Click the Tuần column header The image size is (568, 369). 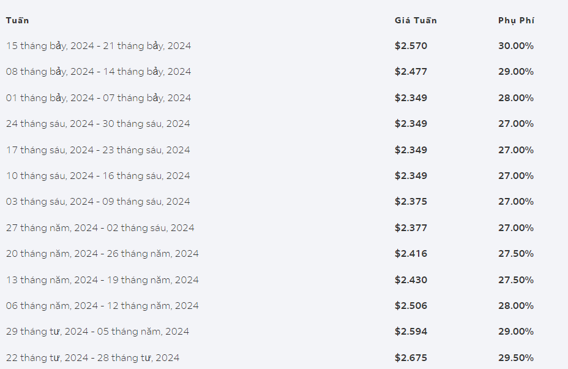point(17,20)
